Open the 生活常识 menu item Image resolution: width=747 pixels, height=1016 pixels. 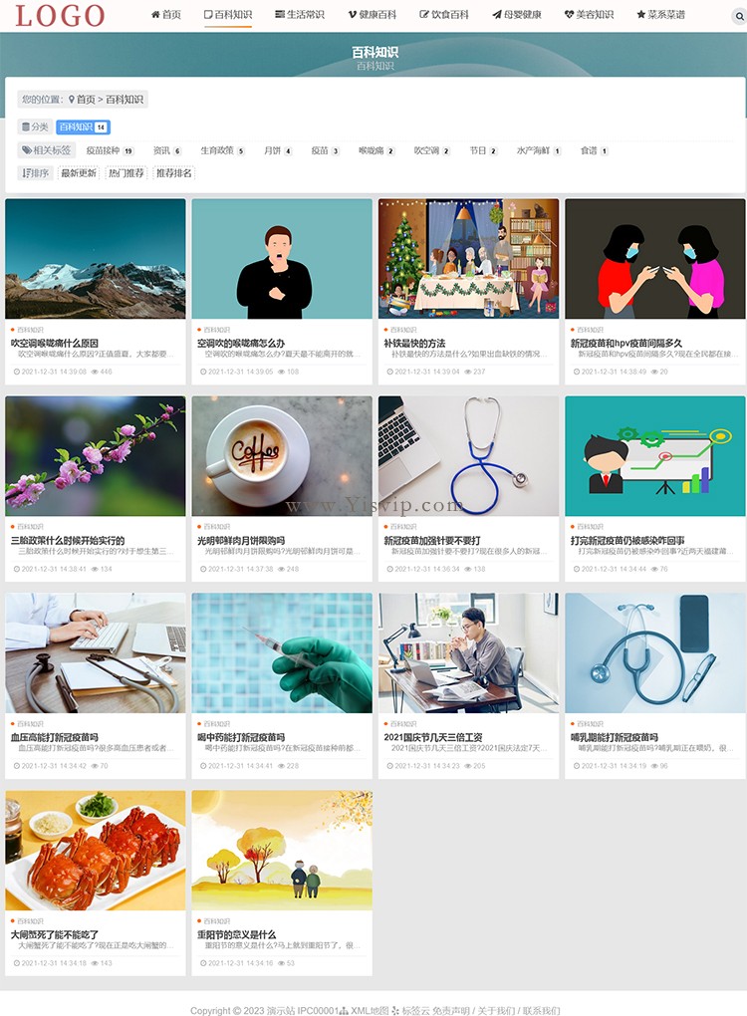point(300,14)
